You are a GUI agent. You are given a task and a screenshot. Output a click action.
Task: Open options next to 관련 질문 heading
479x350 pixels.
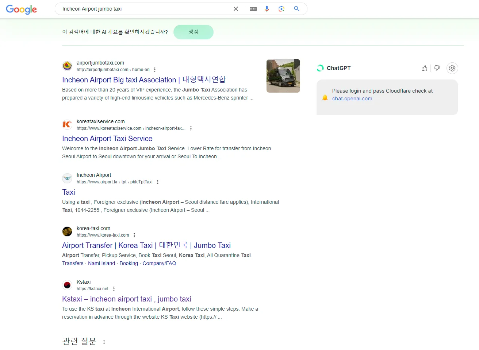104,342
